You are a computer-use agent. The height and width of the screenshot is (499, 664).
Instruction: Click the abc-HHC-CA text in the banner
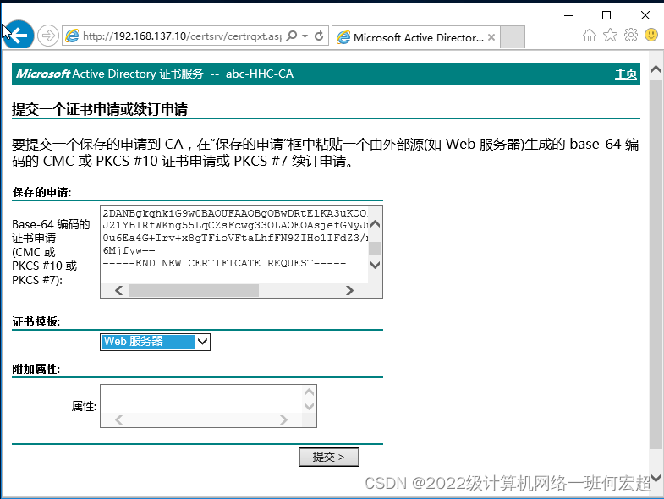pyautogui.click(x=260, y=74)
